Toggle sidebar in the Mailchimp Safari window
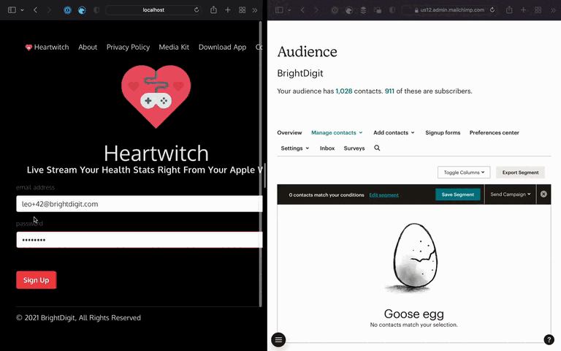 click(x=279, y=10)
